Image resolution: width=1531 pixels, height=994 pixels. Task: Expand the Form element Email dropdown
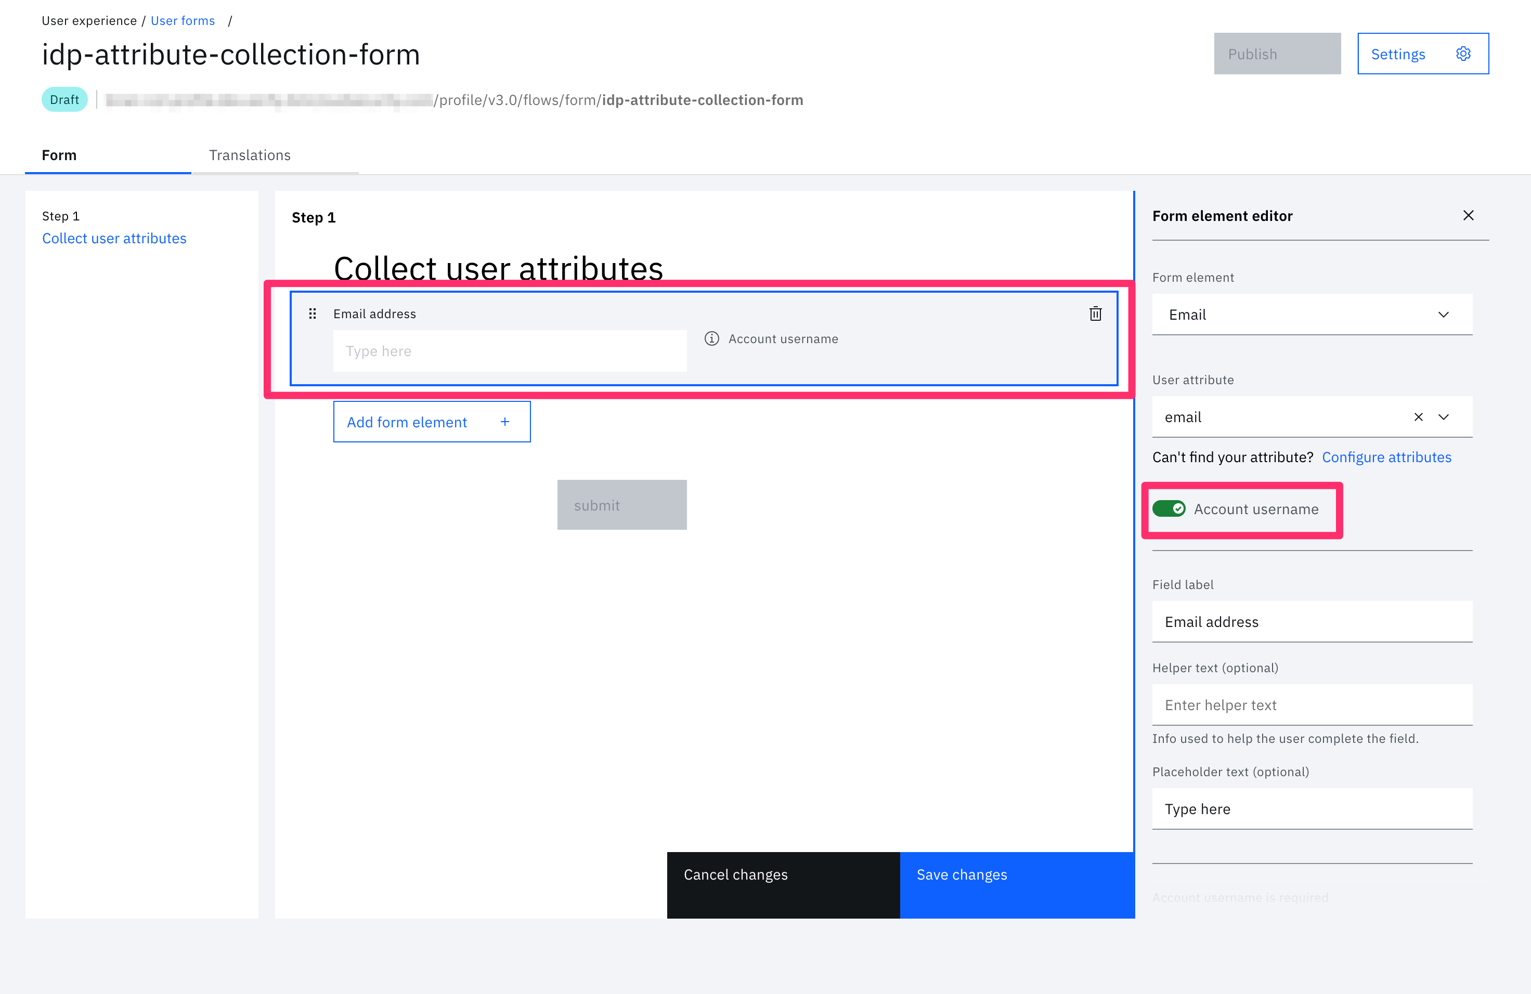point(1443,315)
